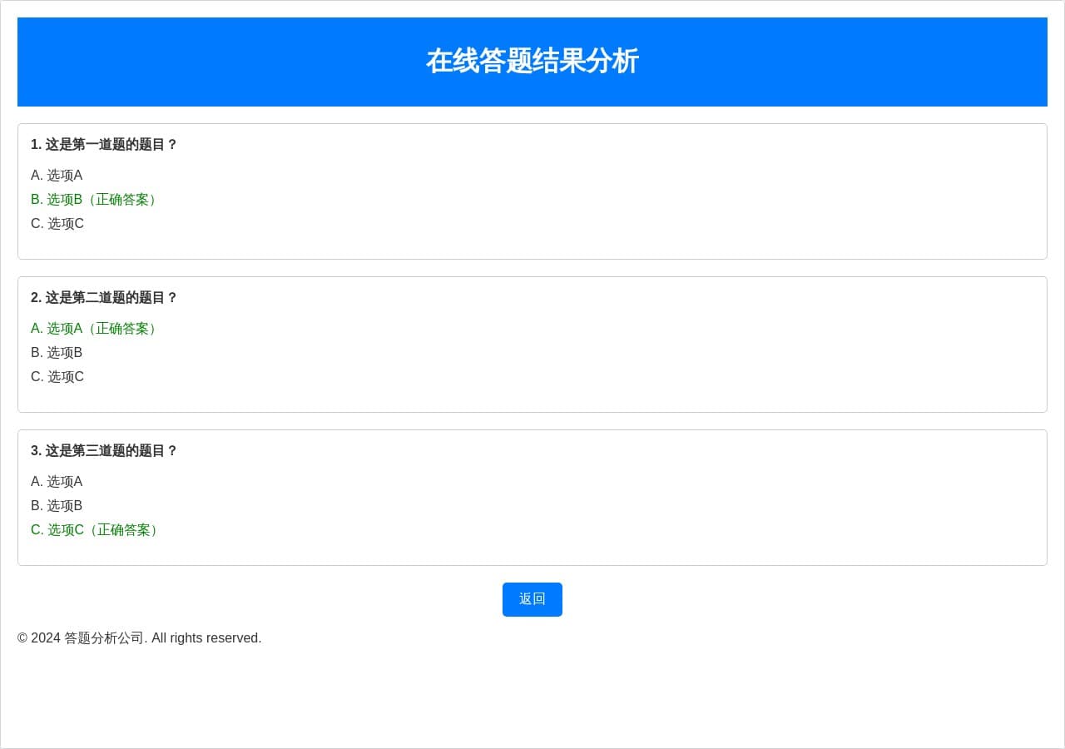Viewport: 1065px width, 749px height.
Task: Select 选项C under the second question
Action: [57, 376]
